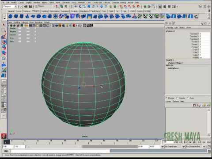Click the Save Scene icon
This screenshot has height=159, width=212.
tap(30, 7)
